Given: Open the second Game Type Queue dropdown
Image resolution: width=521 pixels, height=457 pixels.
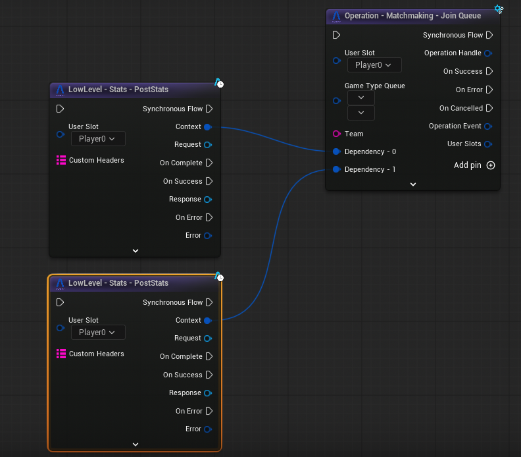Looking at the screenshot, I should [361, 113].
